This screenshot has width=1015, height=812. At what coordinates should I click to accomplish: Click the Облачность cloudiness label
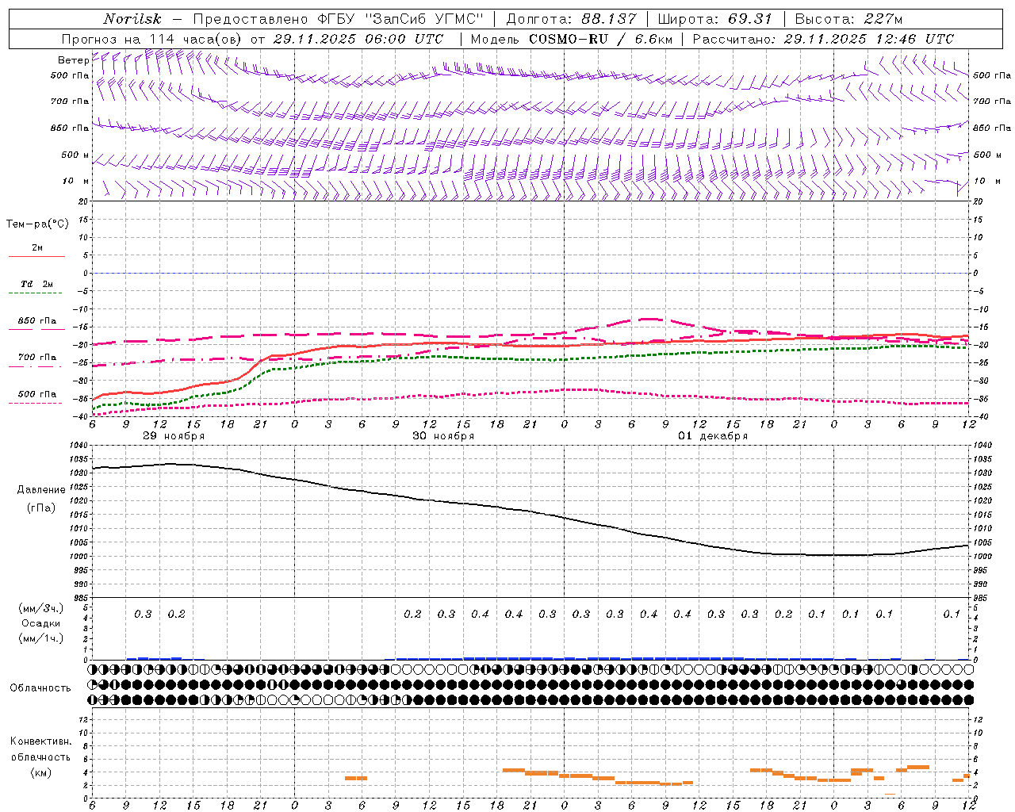(x=40, y=688)
